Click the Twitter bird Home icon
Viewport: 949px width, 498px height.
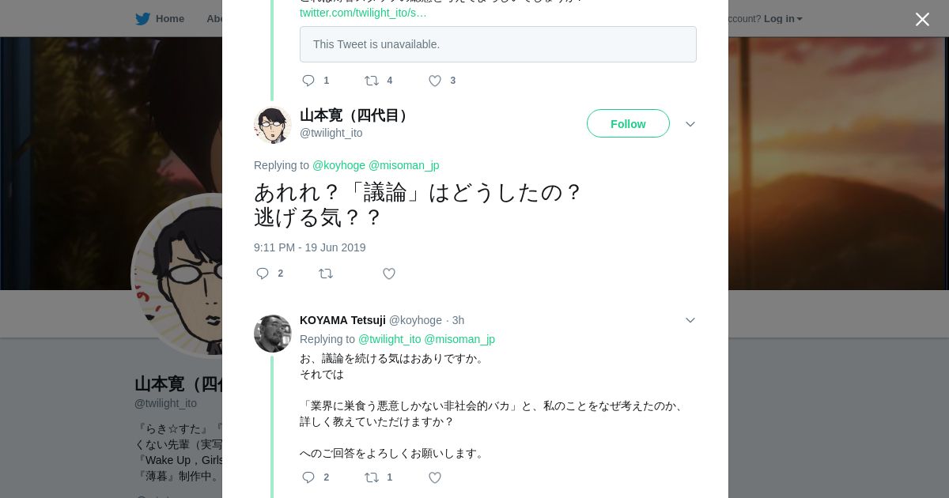click(x=142, y=19)
